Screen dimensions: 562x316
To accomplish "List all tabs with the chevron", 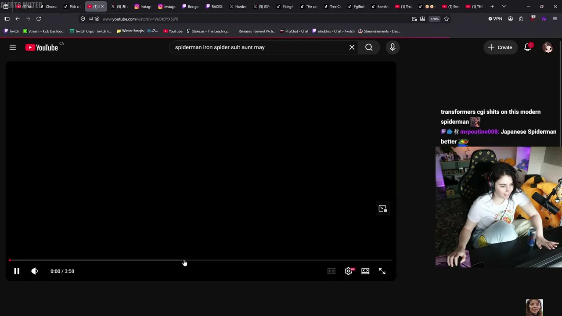I will (504, 7).
